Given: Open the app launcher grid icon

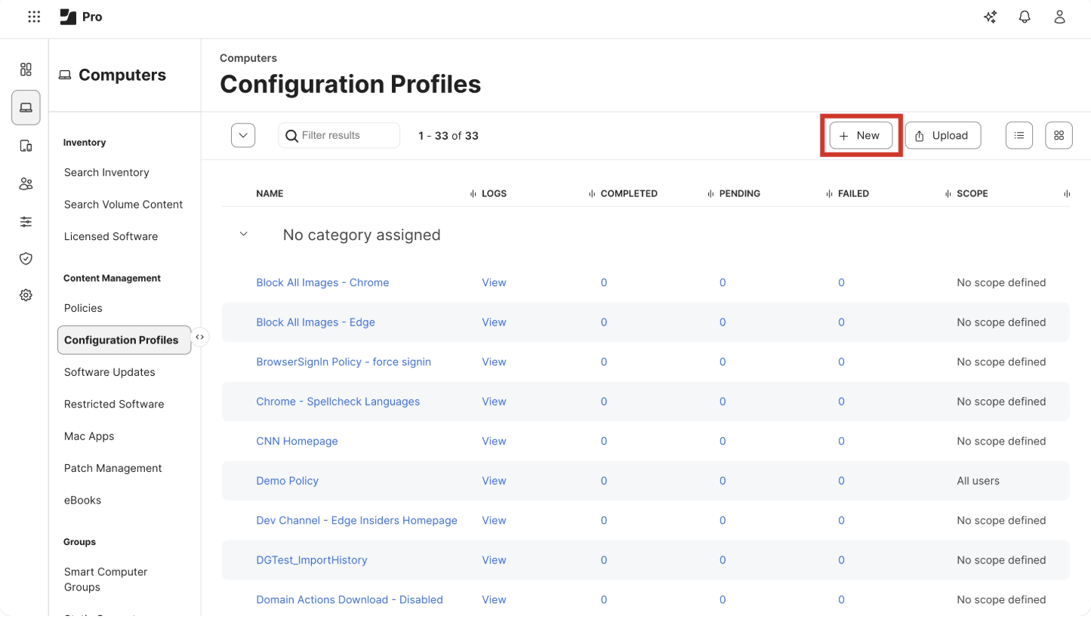Looking at the screenshot, I should pyautogui.click(x=34, y=16).
